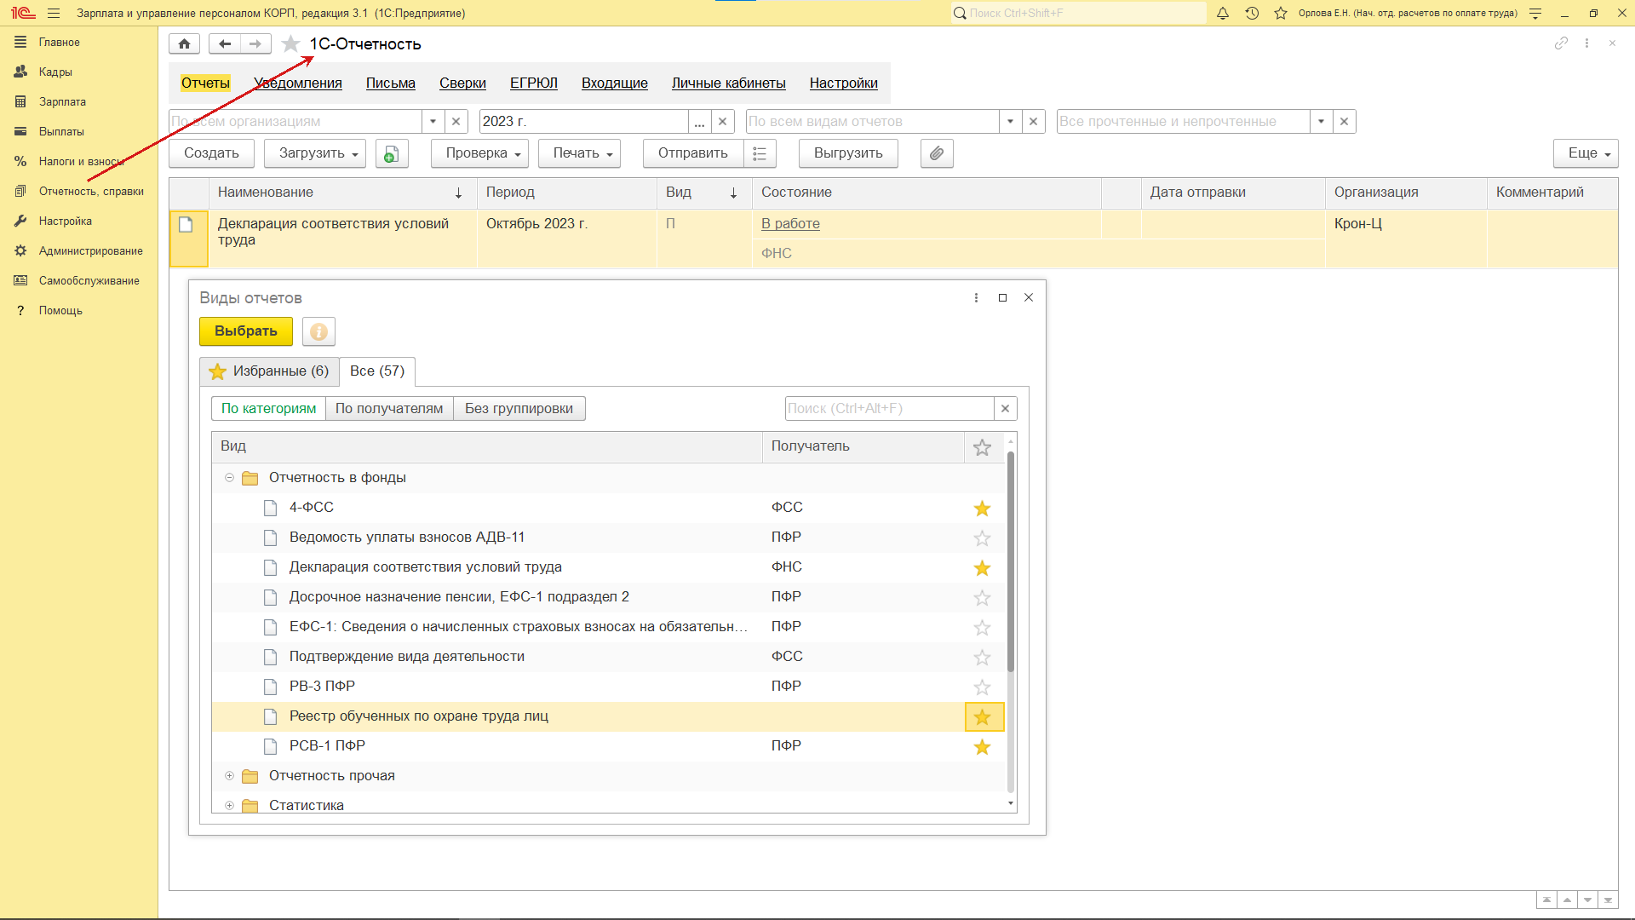Add 1С-Отчетность page to favorites star
Viewport: 1635px width, 920px height.
coord(290,44)
